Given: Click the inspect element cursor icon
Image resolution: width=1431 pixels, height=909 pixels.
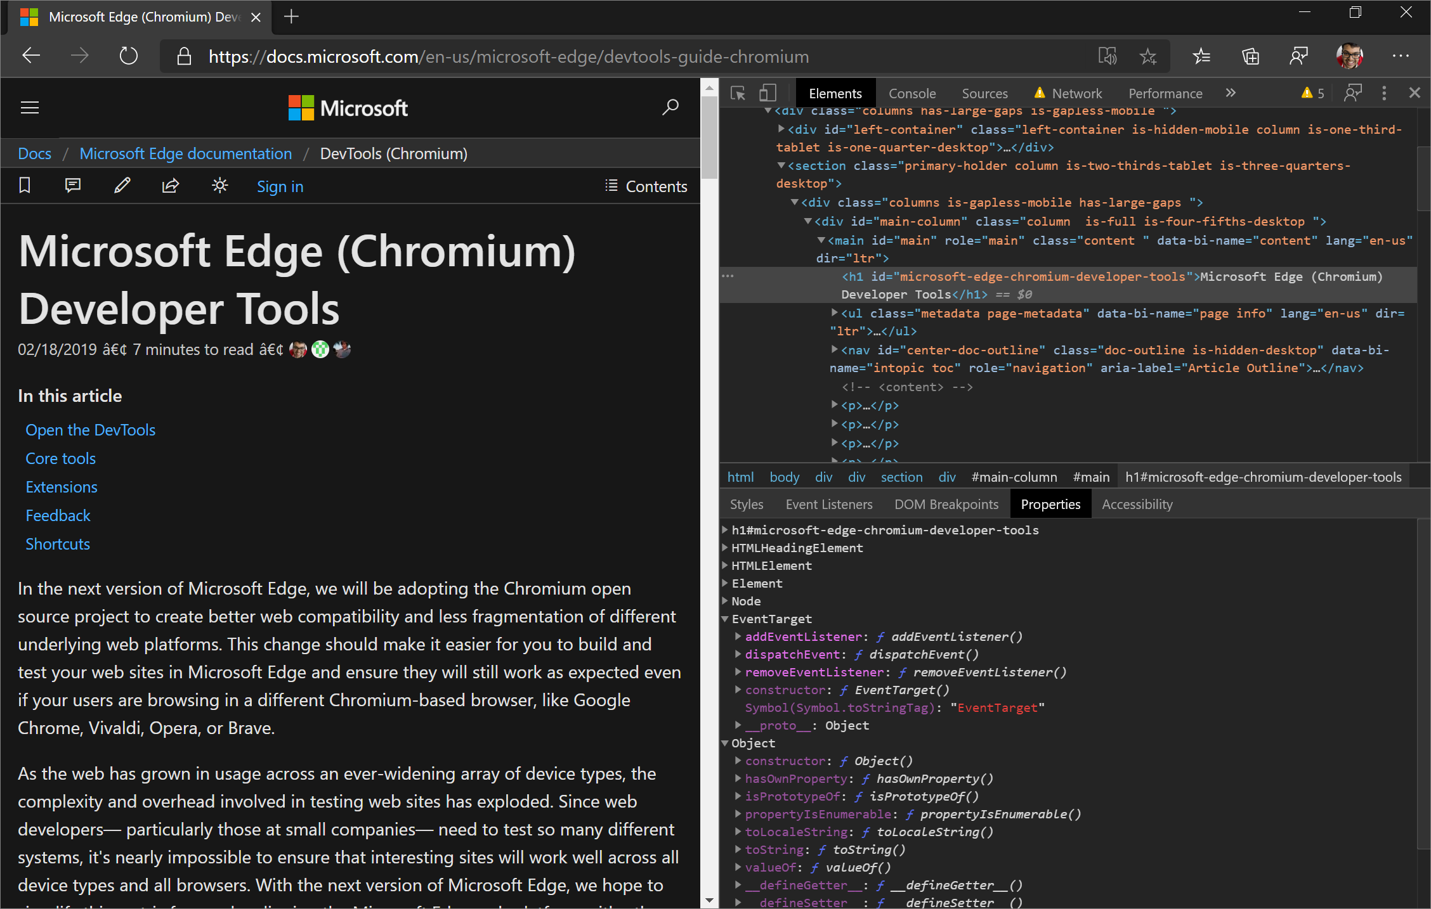Looking at the screenshot, I should click(738, 94).
